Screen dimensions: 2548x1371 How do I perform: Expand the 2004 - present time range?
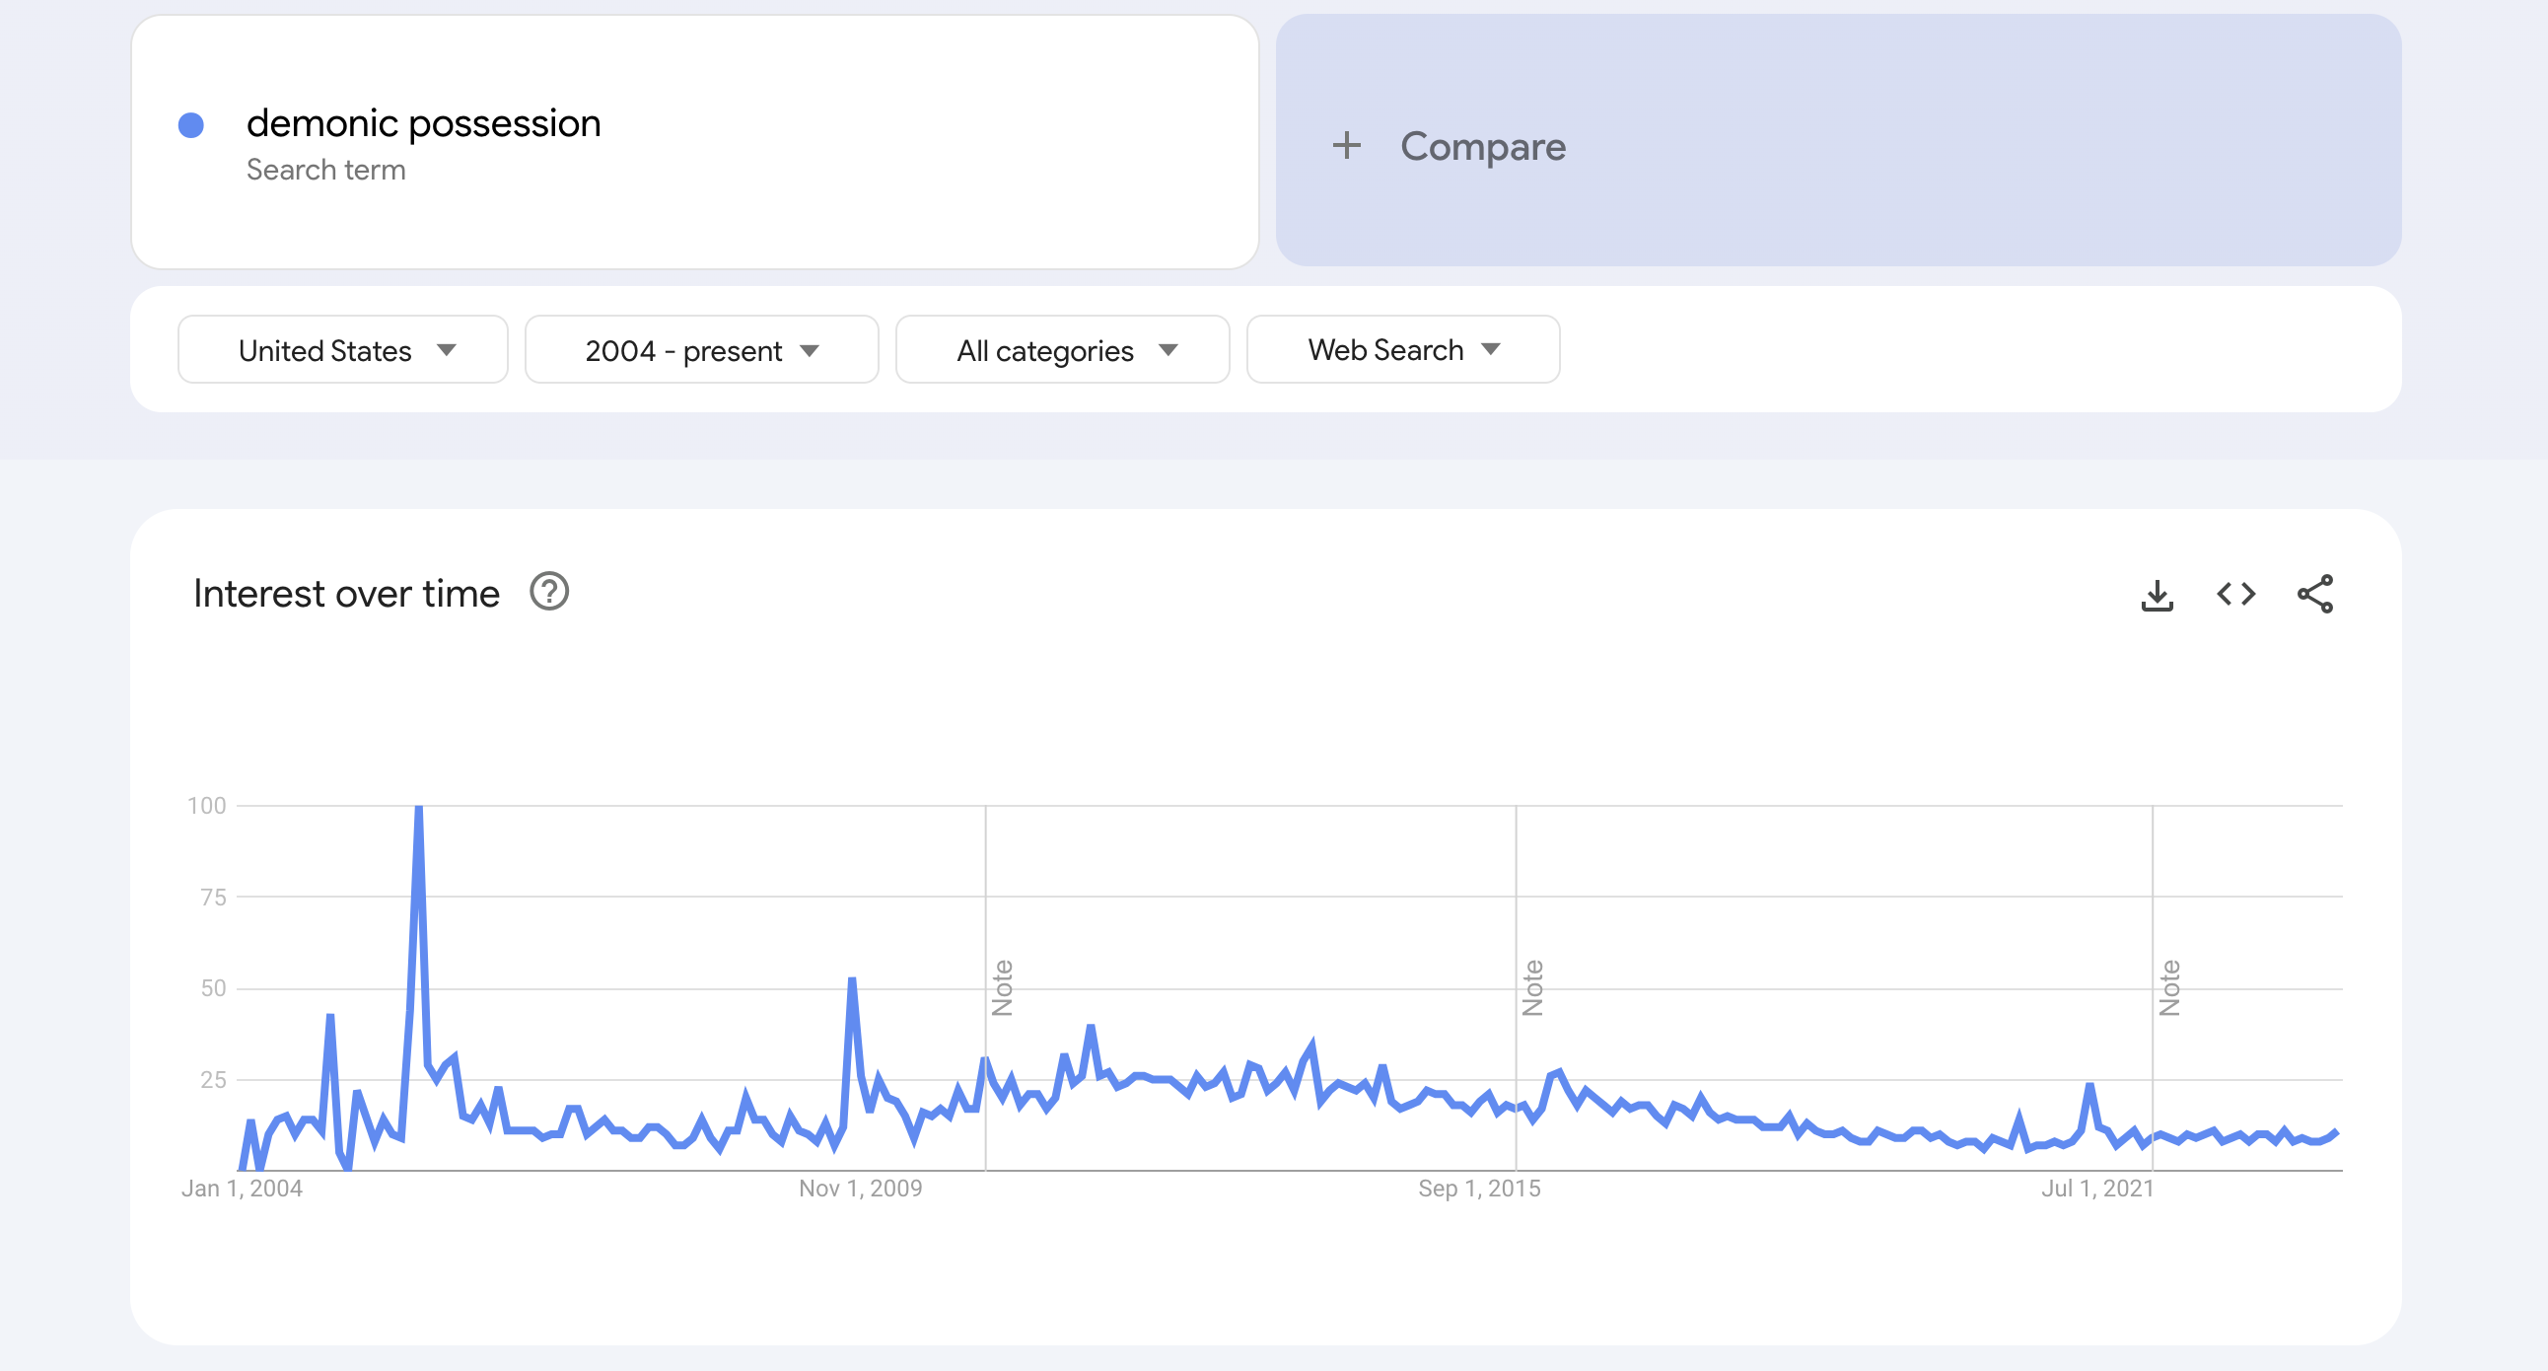701,349
